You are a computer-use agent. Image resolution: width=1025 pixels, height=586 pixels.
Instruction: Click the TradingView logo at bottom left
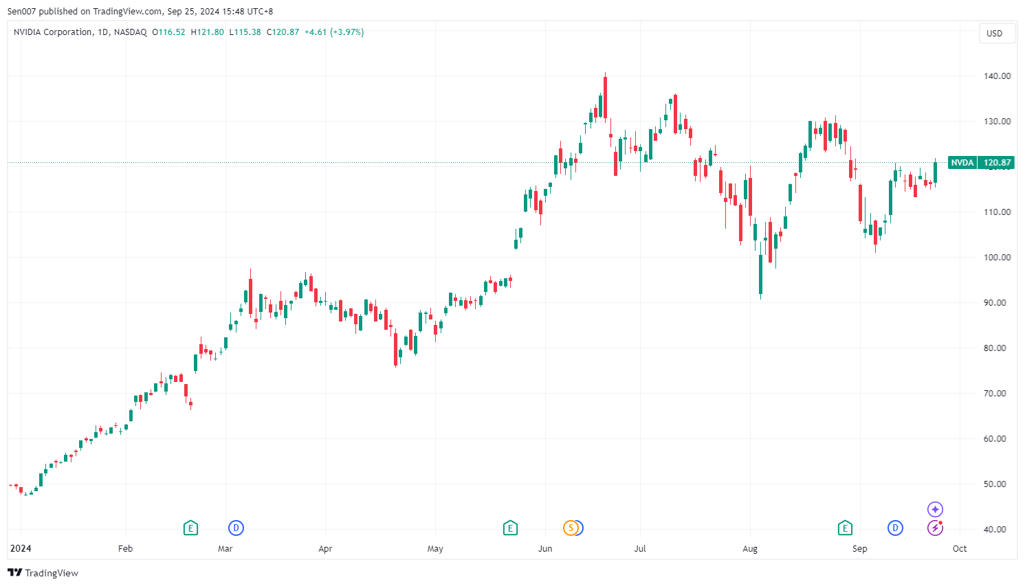pos(43,573)
